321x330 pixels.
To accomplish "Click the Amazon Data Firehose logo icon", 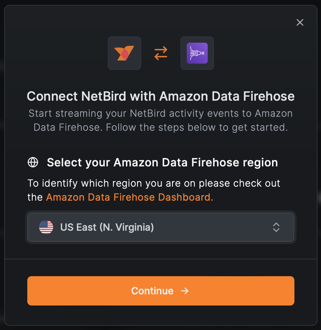I will [x=197, y=53].
